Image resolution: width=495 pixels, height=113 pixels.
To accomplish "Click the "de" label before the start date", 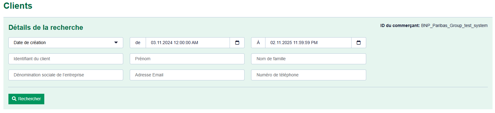I will (x=138, y=43).
